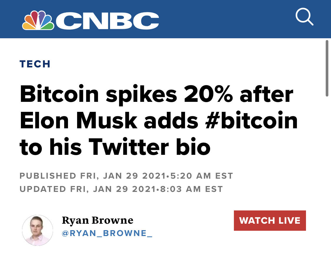This screenshot has height=254, width=331.
Task: Click the "20%" figure in headline
Action: click(208, 94)
